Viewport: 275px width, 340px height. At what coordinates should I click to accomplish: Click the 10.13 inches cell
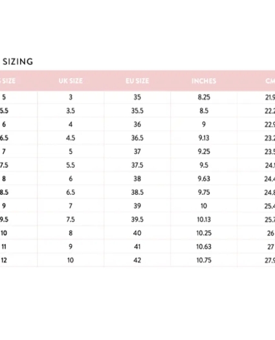coord(204,220)
